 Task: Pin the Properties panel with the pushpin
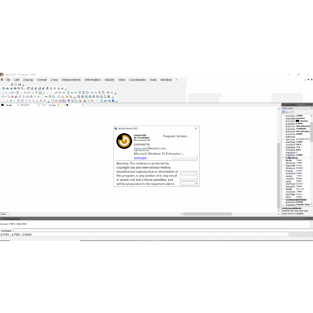click(x=309, y=105)
